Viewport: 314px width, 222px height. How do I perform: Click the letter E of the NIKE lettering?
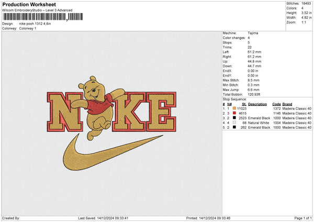point(161,112)
